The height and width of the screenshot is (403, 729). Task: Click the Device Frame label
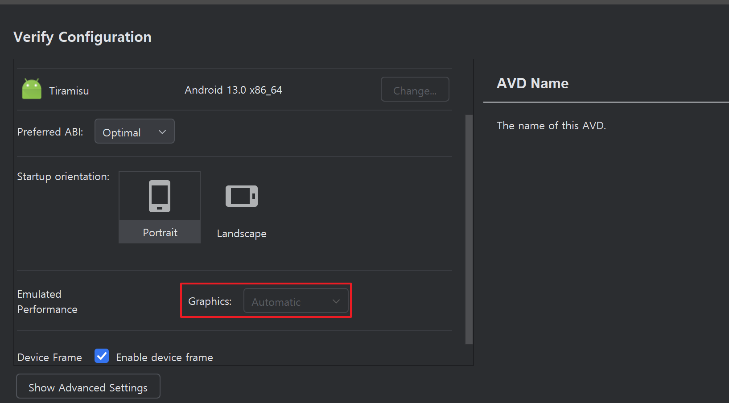click(49, 358)
